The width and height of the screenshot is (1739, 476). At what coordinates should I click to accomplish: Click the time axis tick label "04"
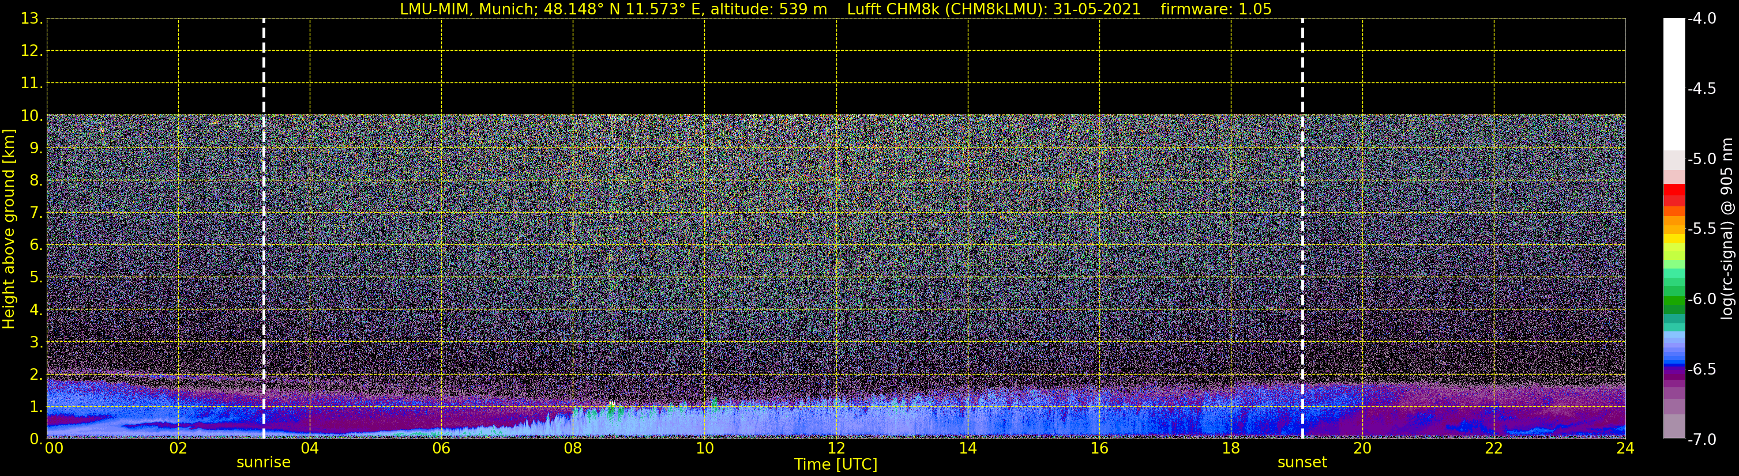[x=310, y=448]
